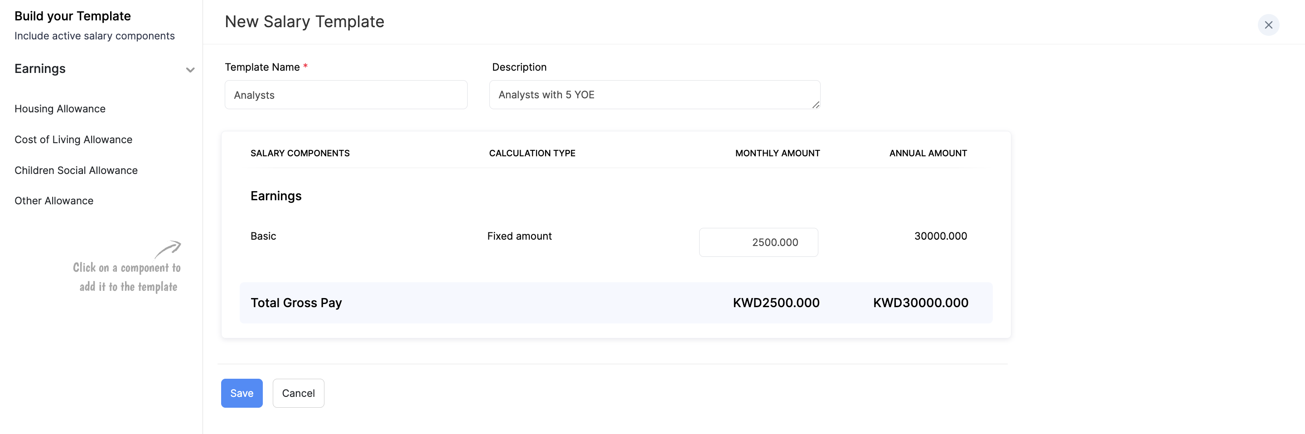This screenshot has height=434, width=1305.
Task: Click the Total Gross Pay row
Action: click(296, 302)
